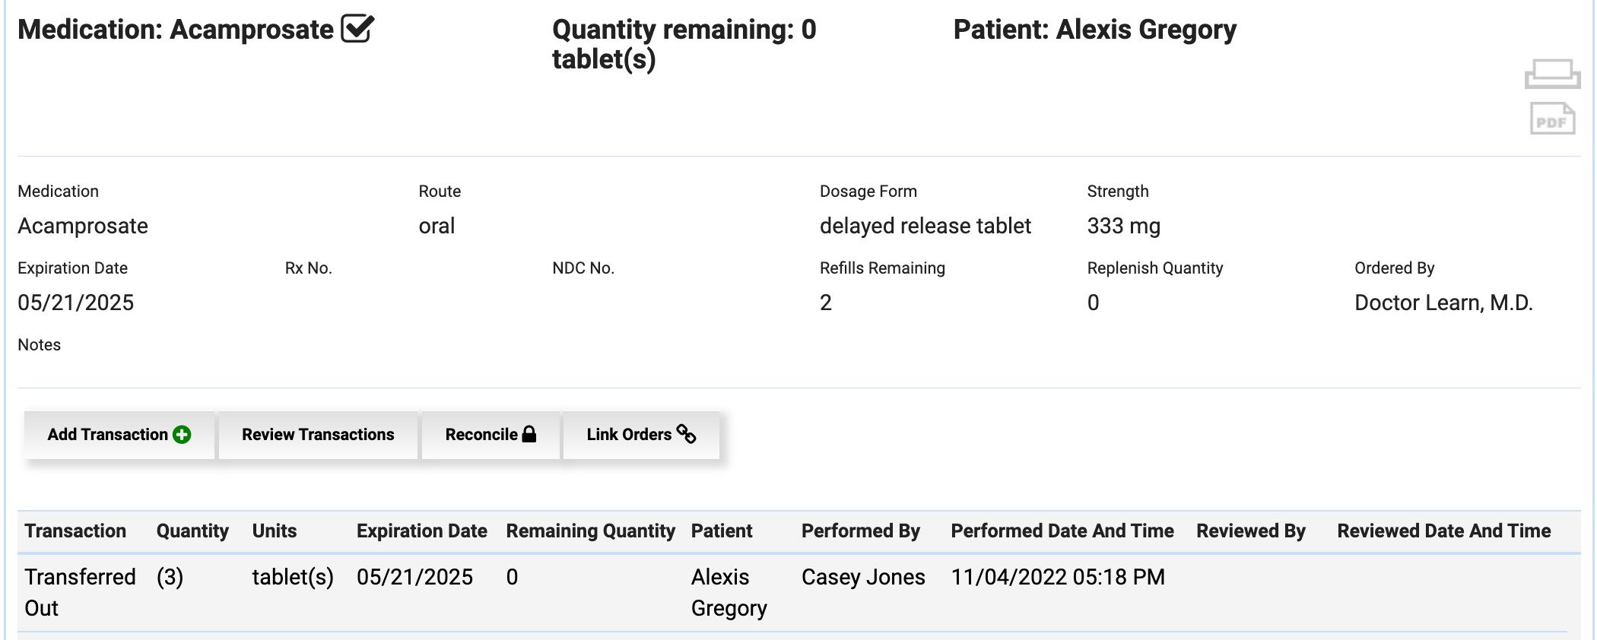Toggle the checkbox beside Medication: Acamprosate
Screen dimensions: 1597x640
(357, 29)
